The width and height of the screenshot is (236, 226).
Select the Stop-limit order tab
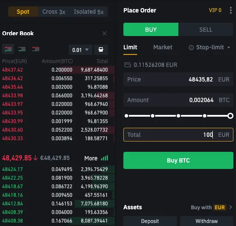pos(210,48)
